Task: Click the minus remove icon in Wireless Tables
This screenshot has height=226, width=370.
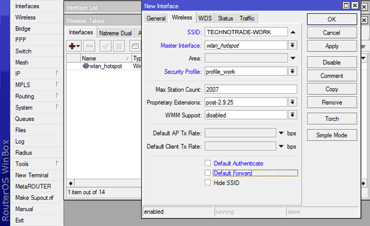Action: (90, 46)
